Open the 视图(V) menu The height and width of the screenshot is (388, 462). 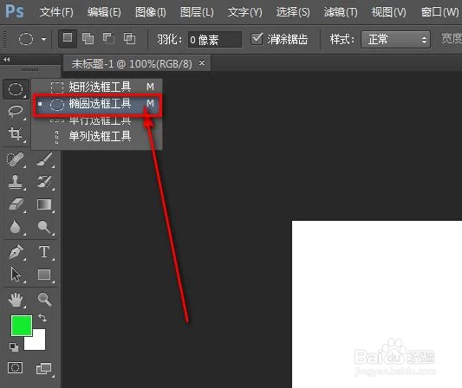388,12
